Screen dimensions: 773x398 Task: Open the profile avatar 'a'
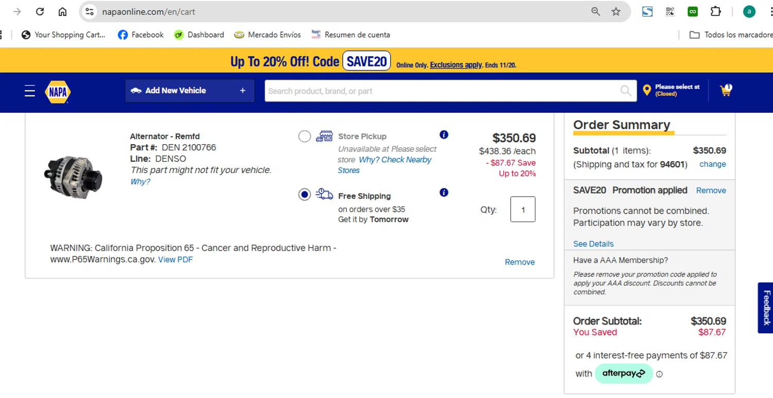point(749,11)
